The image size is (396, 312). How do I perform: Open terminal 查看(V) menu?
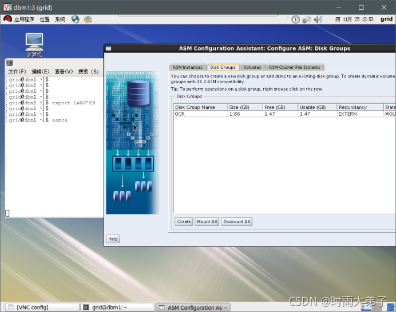pos(64,72)
